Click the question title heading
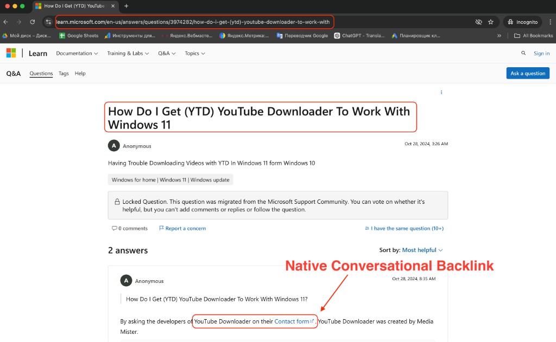This screenshot has height=342, width=556. 260,118
